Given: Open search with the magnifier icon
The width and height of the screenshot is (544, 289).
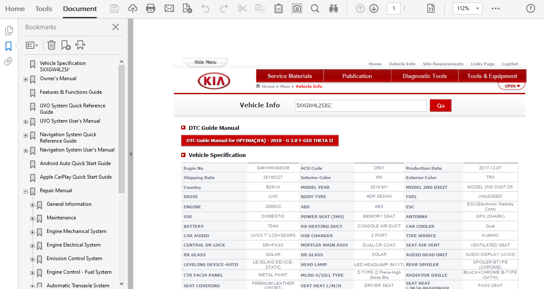Looking at the screenshot, I should 315,8.
